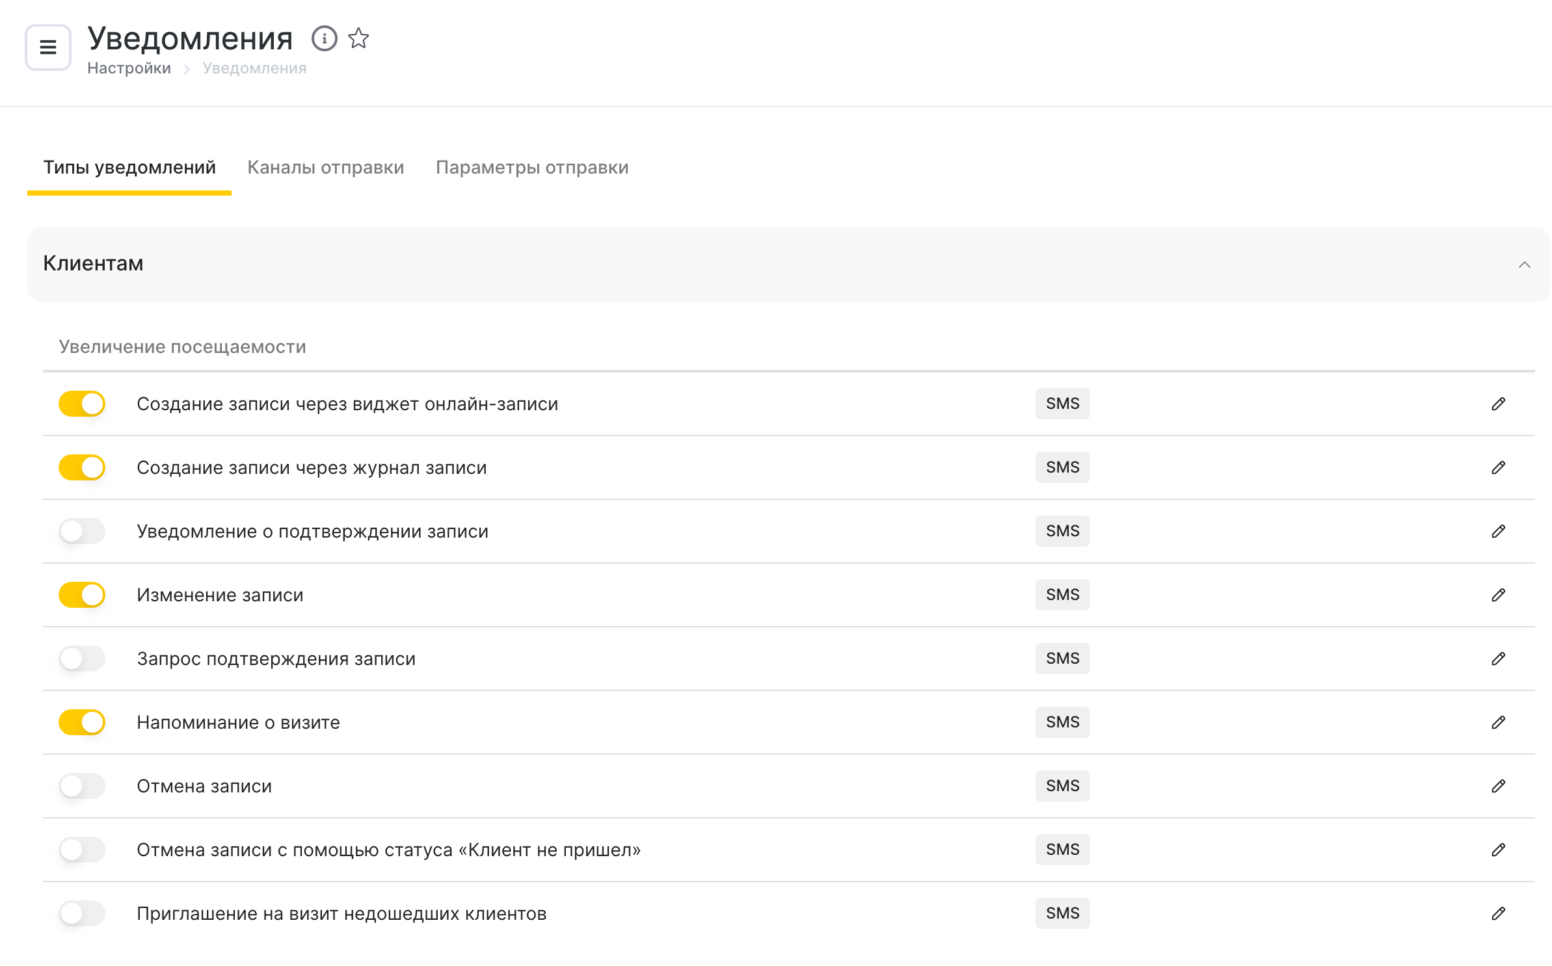
Task: Disable the «Создание записи через журнал записи» toggle
Action: tap(82, 467)
